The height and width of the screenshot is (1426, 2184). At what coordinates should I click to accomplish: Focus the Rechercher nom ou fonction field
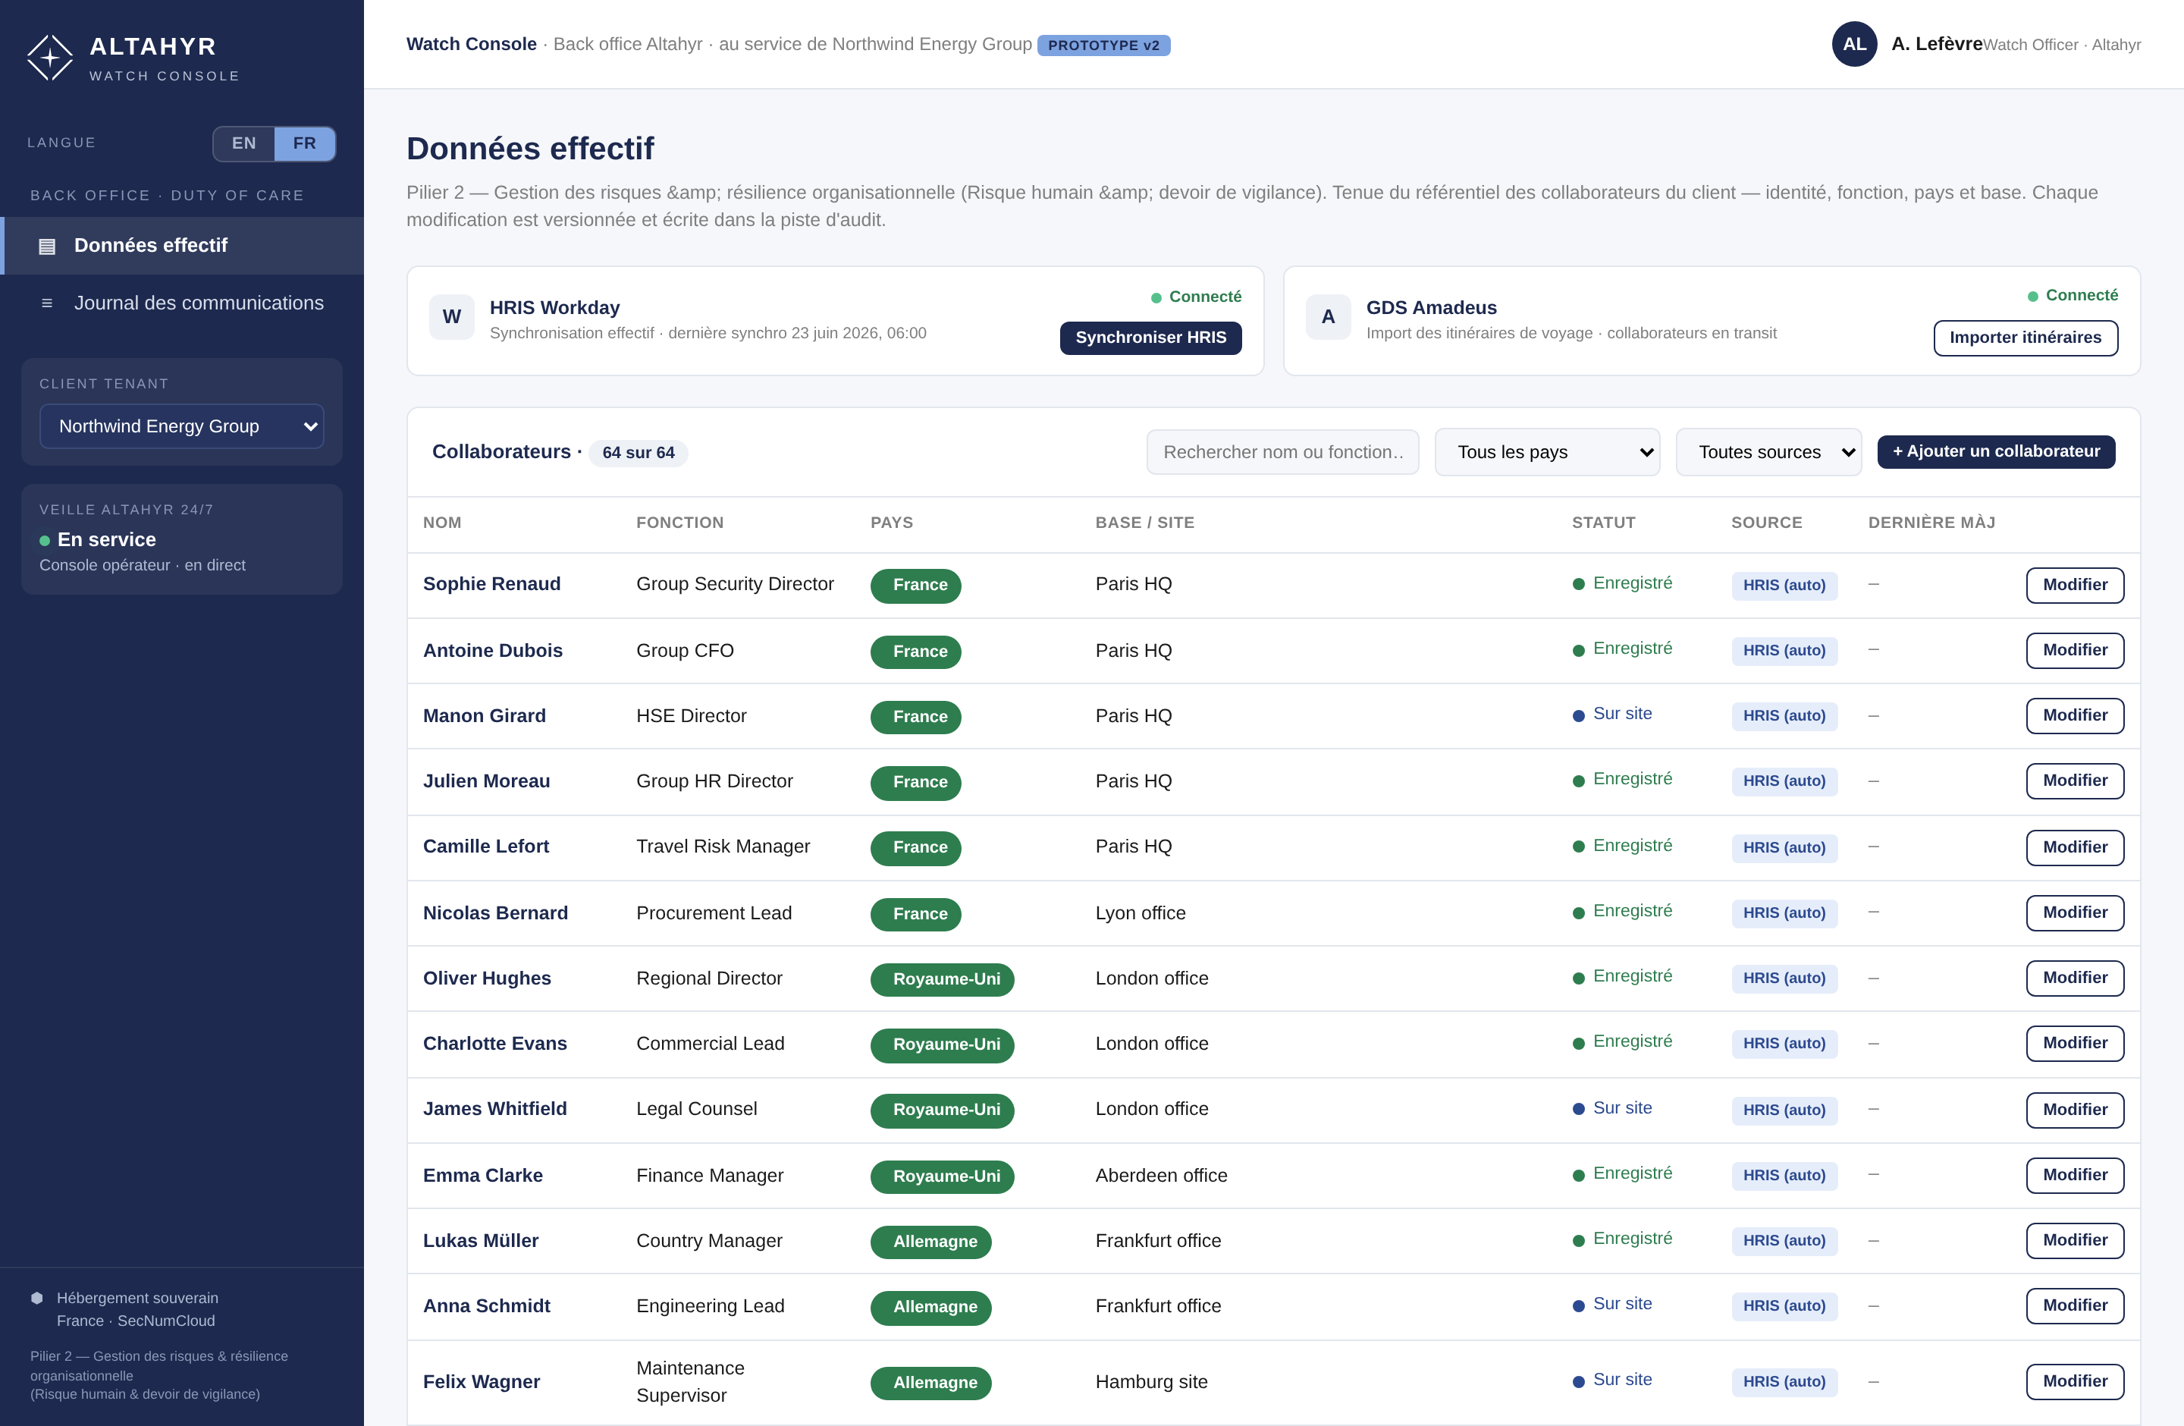(x=1283, y=451)
